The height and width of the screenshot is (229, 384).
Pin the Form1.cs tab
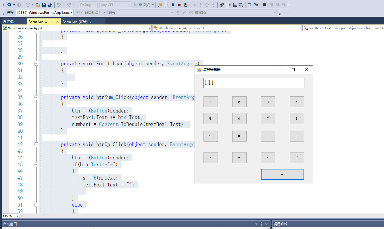pos(52,22)
